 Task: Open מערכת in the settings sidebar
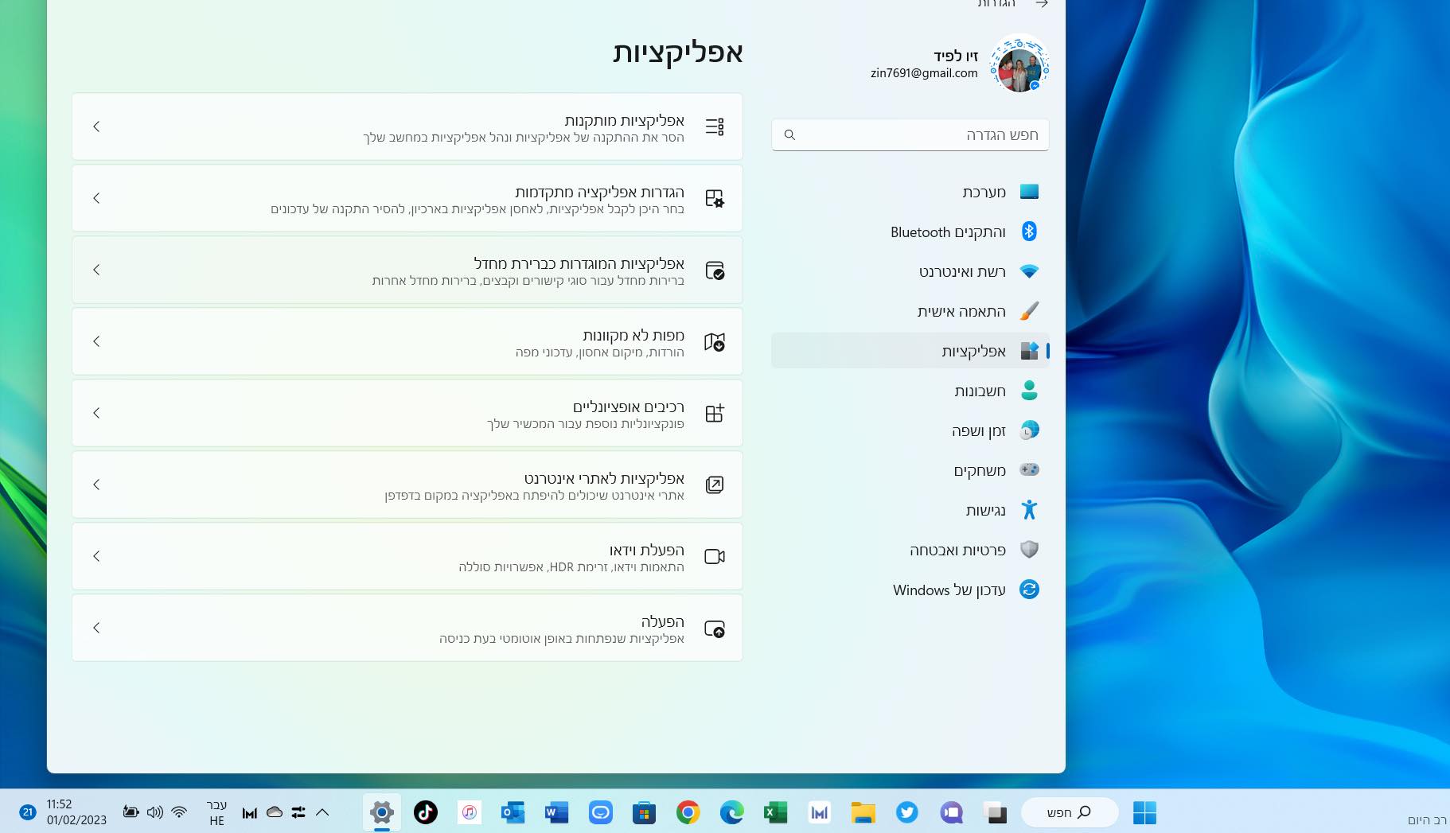pos(984,192)
